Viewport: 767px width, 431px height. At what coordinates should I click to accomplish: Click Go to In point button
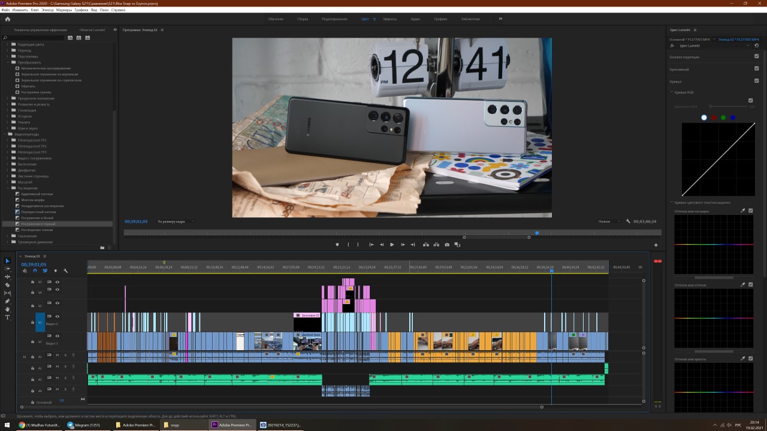(372, 244)
